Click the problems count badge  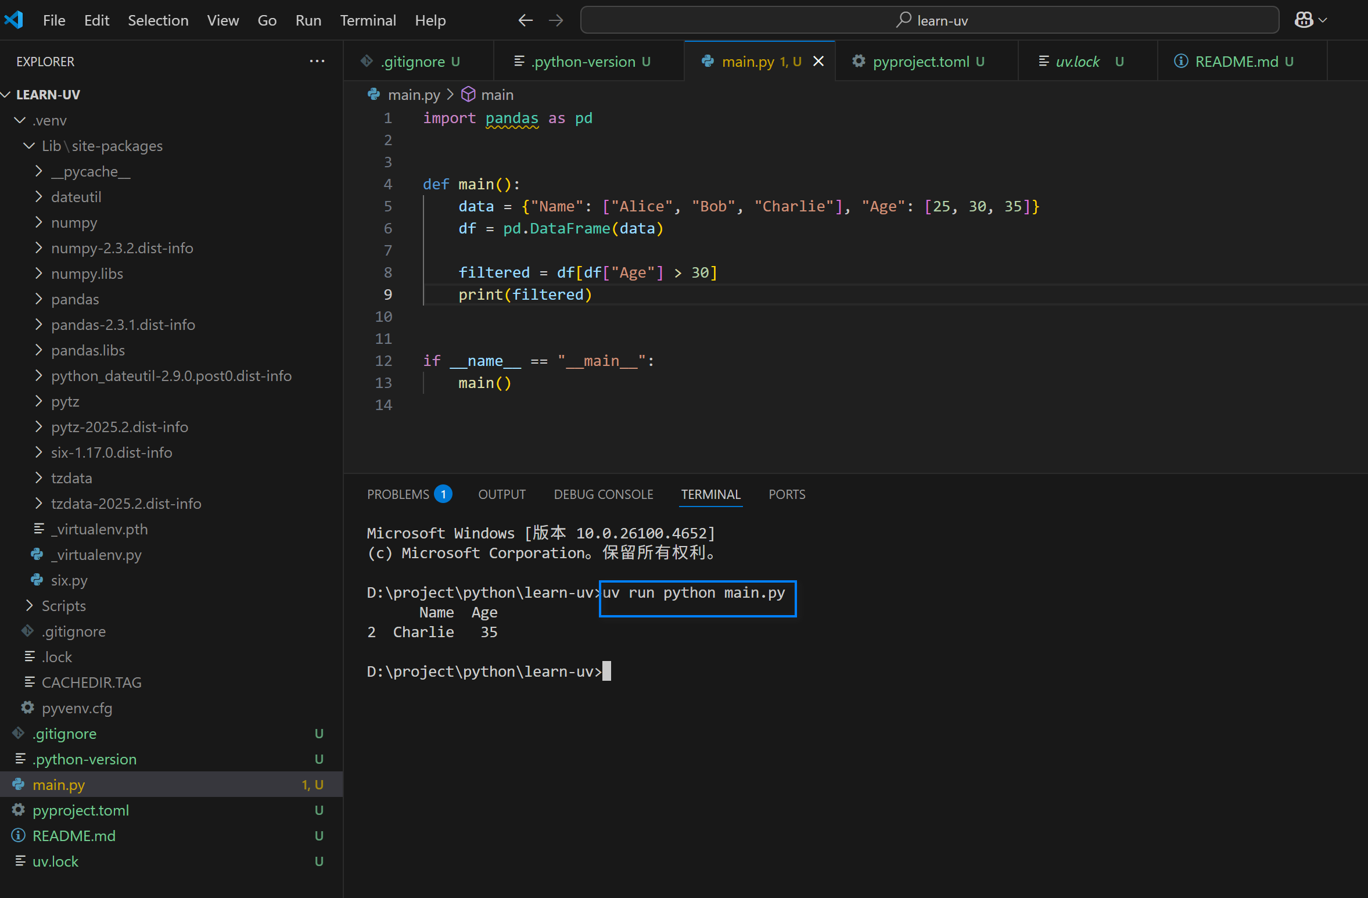pyautogui.click(x=443, y=494)
